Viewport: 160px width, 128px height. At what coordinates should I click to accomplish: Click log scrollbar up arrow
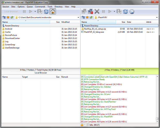point(157,77)
